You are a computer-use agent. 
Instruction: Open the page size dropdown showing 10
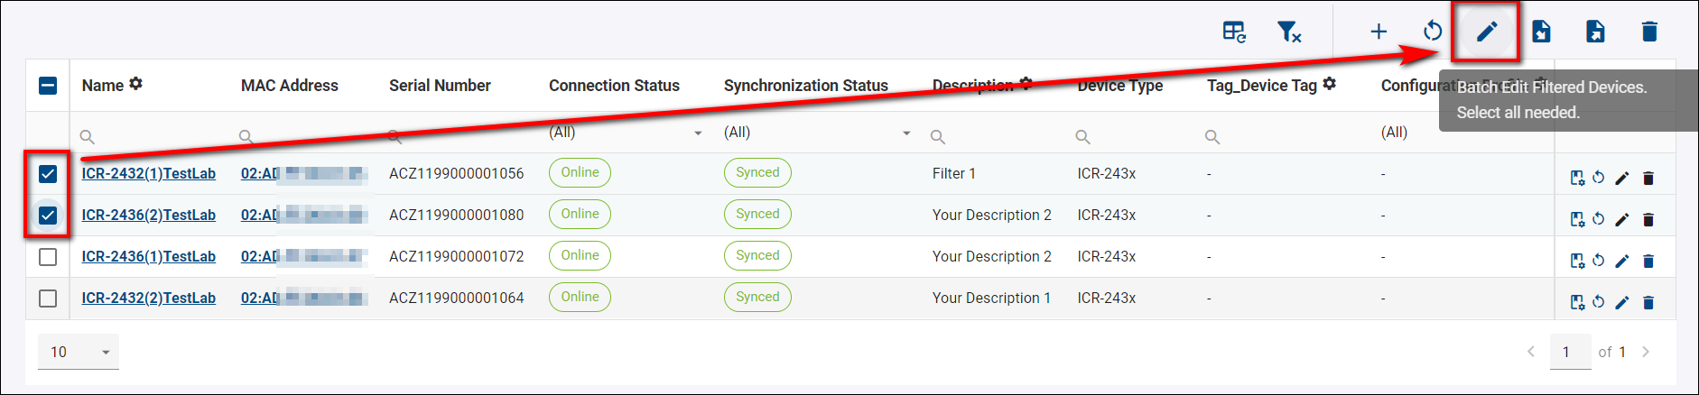coord(79,352)
